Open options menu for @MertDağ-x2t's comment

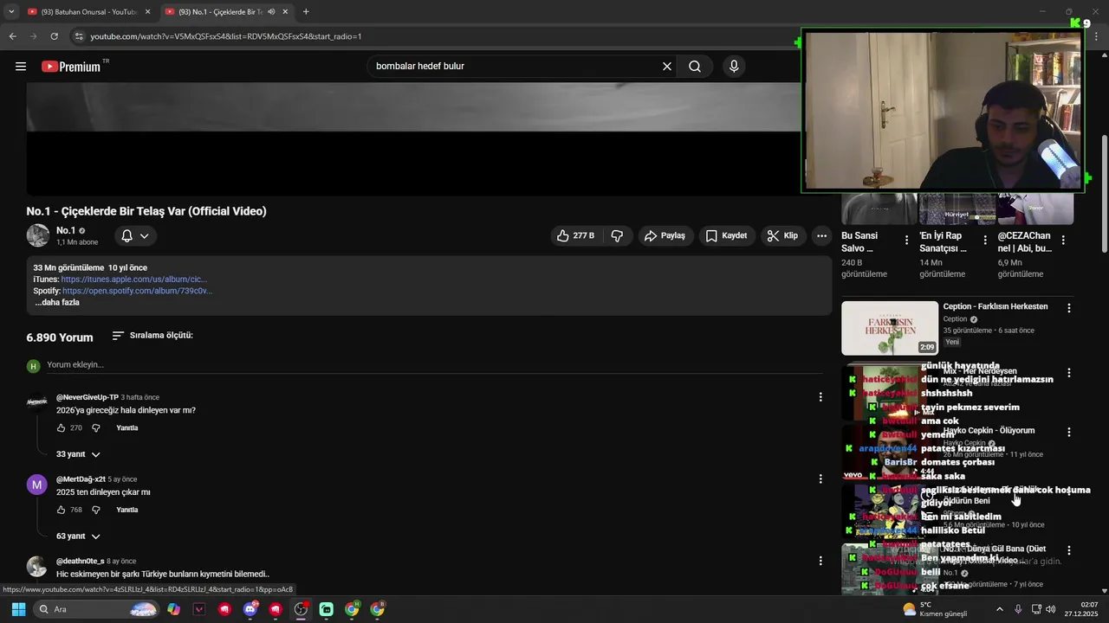point(820,478)
